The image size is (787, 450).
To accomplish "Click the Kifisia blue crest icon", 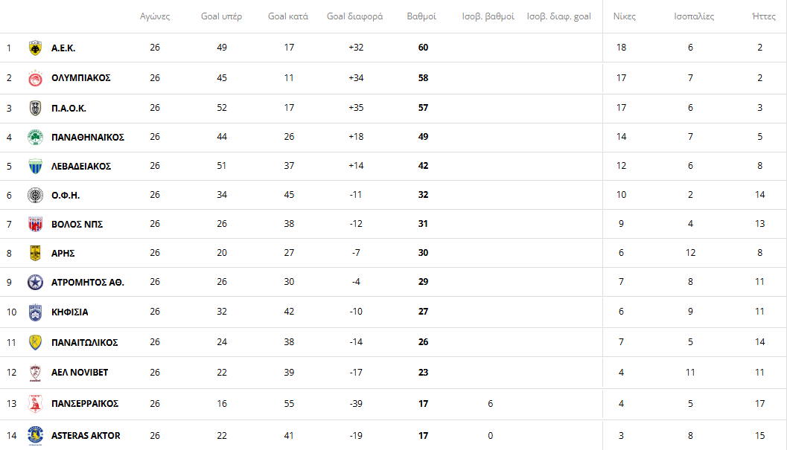I will pyautogui.click(x=35, y=312).
